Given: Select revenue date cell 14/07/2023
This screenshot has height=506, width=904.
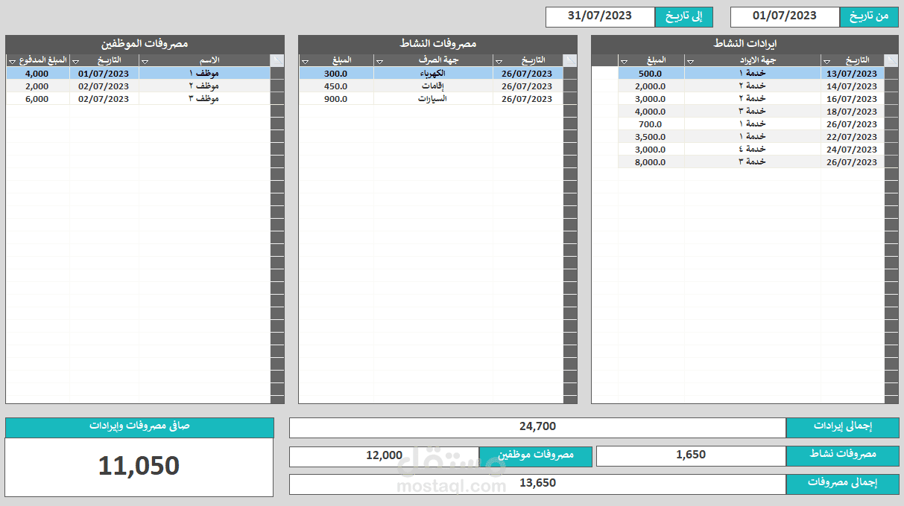Looking at the screenshot, I should tap(853, 86).
